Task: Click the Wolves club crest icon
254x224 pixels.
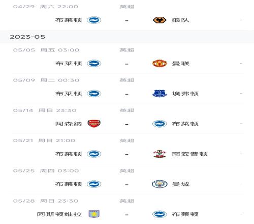Action: [x=160, y=20]
